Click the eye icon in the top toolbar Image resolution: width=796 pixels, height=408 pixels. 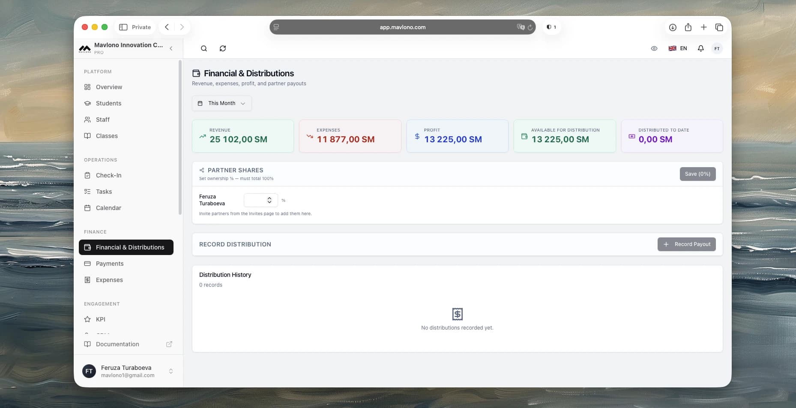(x=654, y=48)
